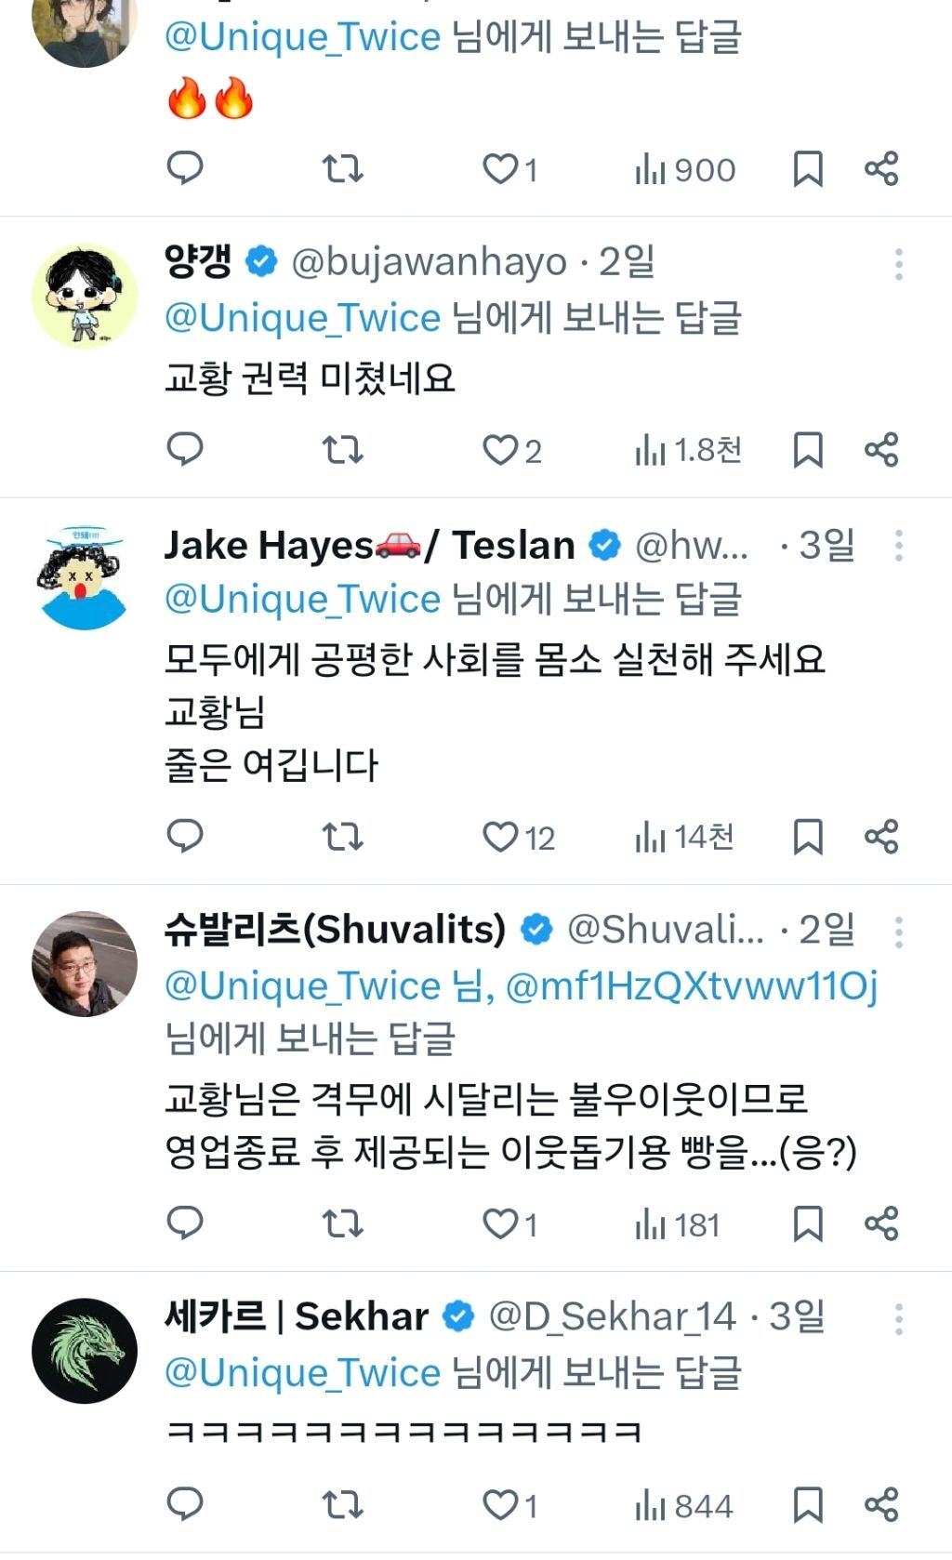952x1560 pixels.
Task: Bookmark Jake Hayes' reply
Action: (807, 837)
